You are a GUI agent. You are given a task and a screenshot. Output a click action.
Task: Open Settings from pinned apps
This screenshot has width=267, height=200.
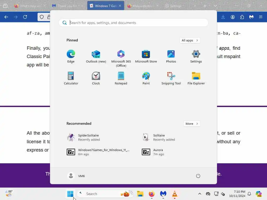(196, 57)
